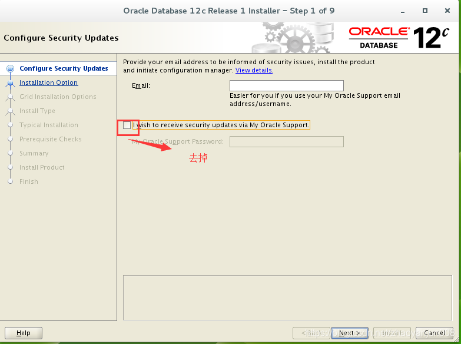Click Grid Installation Options step
Image resolution: width=461 pixels, height=344 pixels.
pyautogui.click(x=58, y=97)
